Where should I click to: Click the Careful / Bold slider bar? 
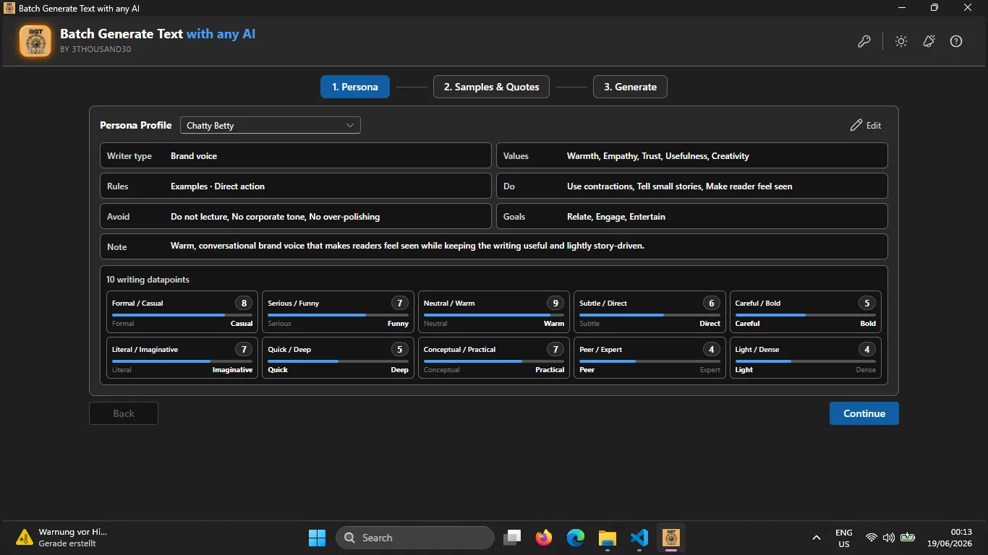point(806,315)
